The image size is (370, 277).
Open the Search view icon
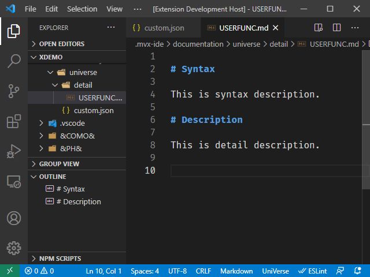pyautogui.click(x=14, y=61)
